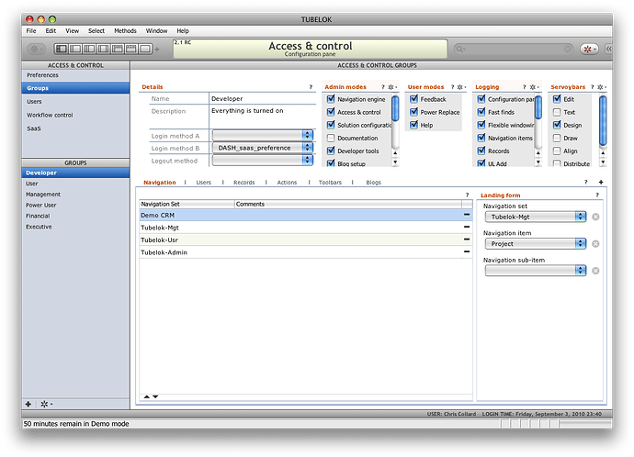
Task: Open the Servoybars gear actions menu
Action: (602, 87)
